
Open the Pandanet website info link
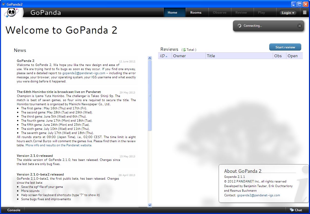tap(59, 145)
